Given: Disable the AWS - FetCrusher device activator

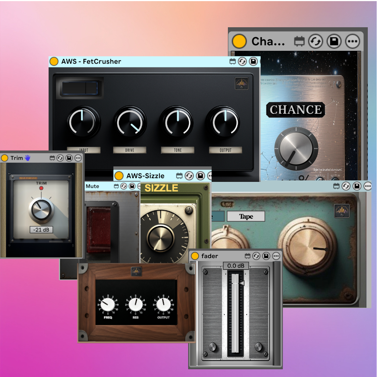Looking at the screenshot, I should pyautogui.click(x=54, y=61).
